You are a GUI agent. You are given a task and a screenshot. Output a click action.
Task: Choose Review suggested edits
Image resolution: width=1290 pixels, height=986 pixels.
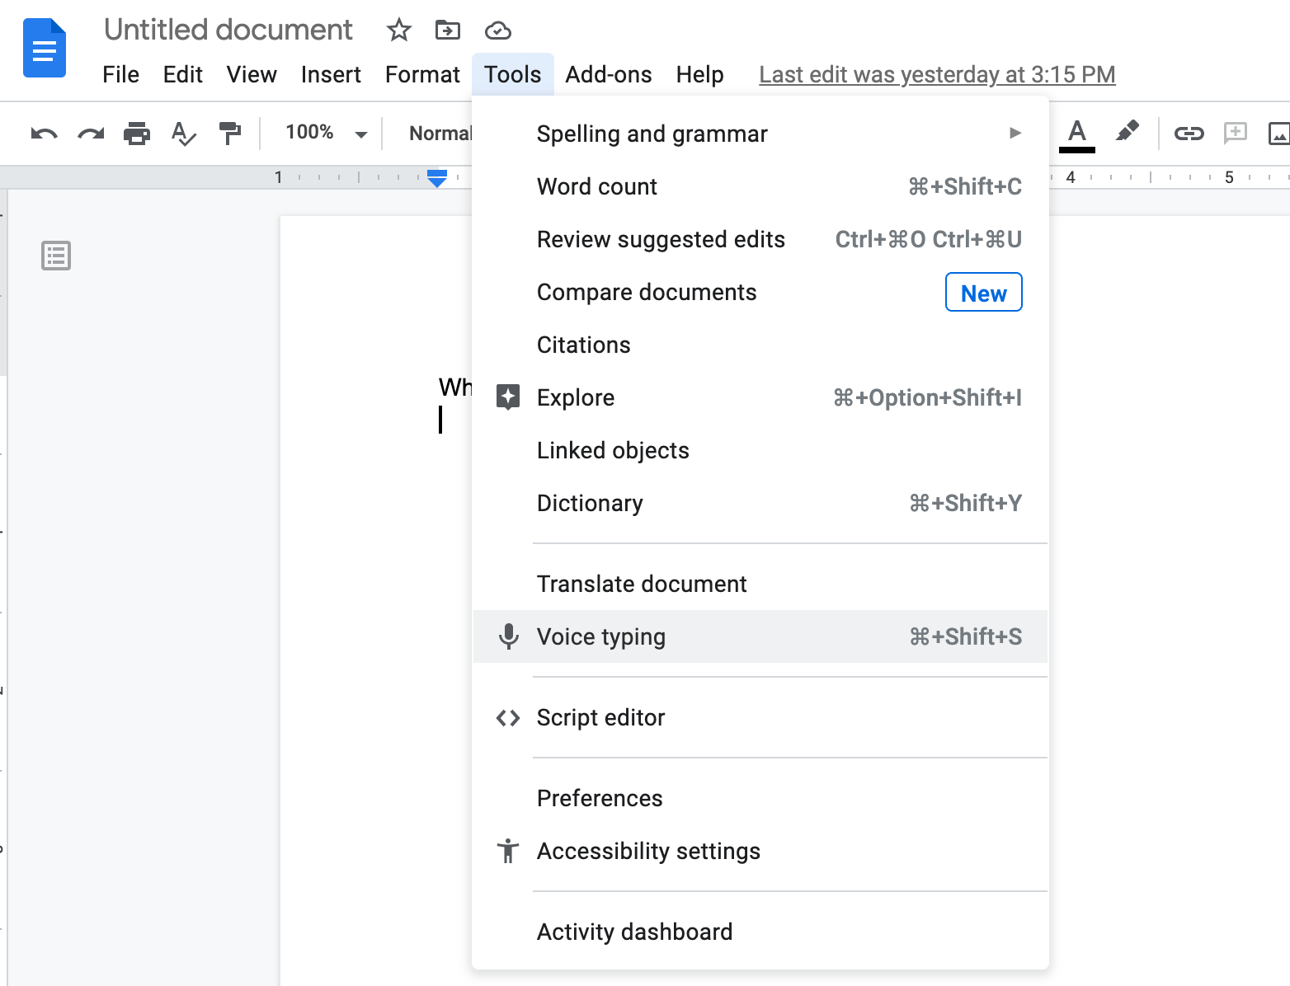click(760, 239)
